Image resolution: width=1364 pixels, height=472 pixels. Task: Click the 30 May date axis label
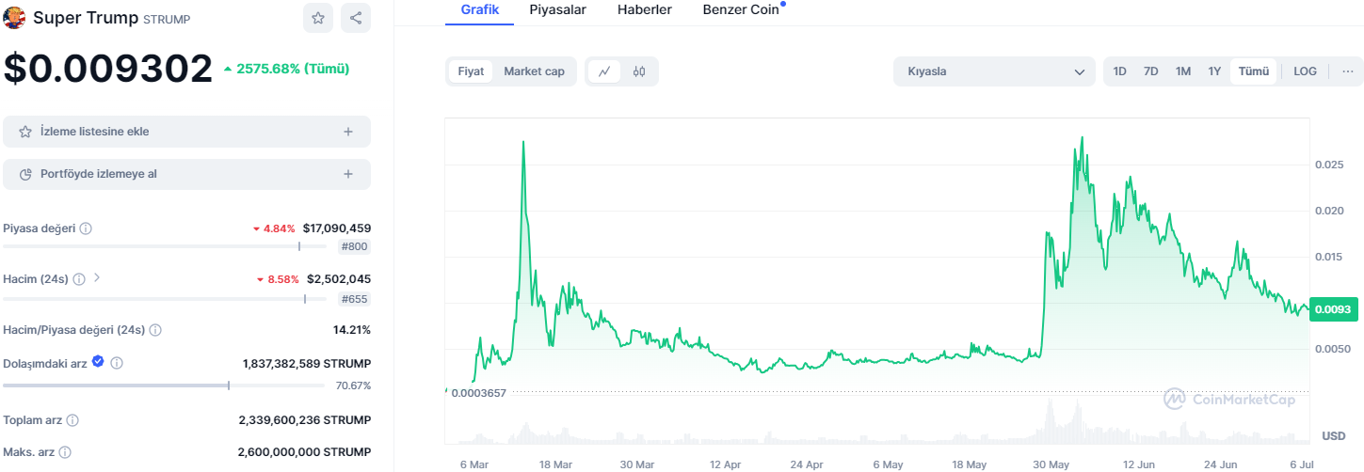(1051, 464)
